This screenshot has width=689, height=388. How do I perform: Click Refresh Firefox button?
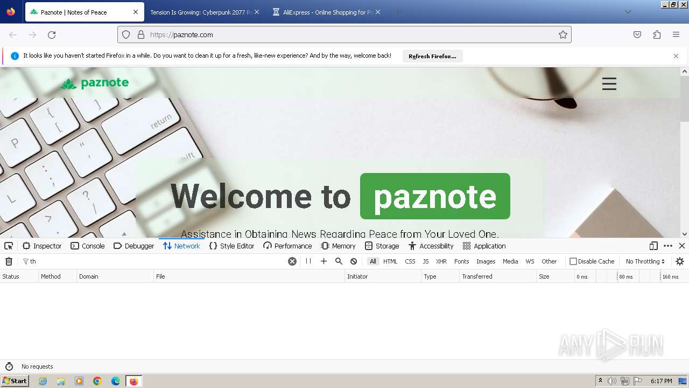click(432, 56)
